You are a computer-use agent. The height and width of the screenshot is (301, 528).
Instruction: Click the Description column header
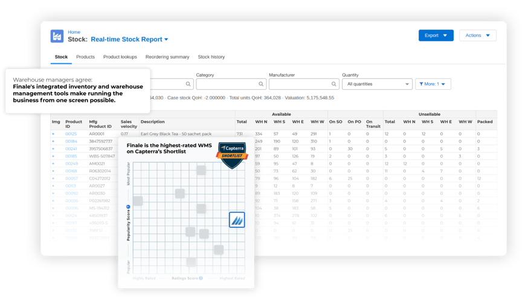153,122
